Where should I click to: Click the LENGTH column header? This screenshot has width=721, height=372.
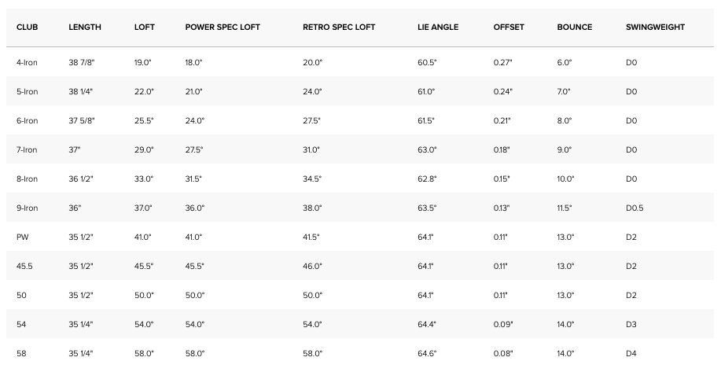85,28
